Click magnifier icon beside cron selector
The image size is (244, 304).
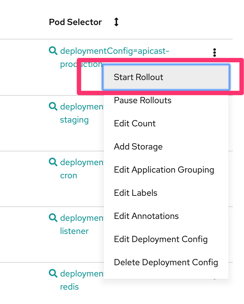coord(53,162)
